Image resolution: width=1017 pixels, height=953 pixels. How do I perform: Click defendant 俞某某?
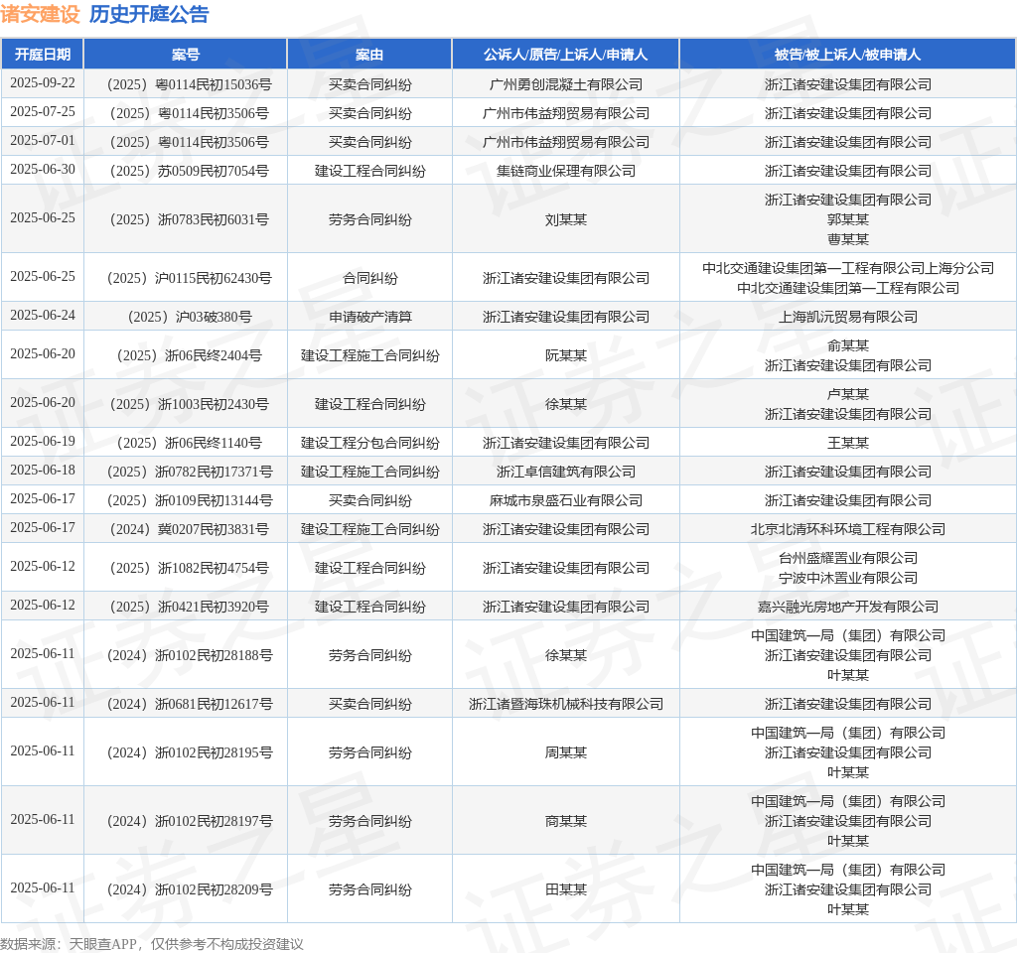[848, 345]
